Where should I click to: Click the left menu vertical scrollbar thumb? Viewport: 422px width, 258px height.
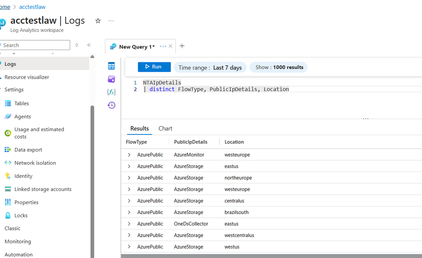coord(92,181)
